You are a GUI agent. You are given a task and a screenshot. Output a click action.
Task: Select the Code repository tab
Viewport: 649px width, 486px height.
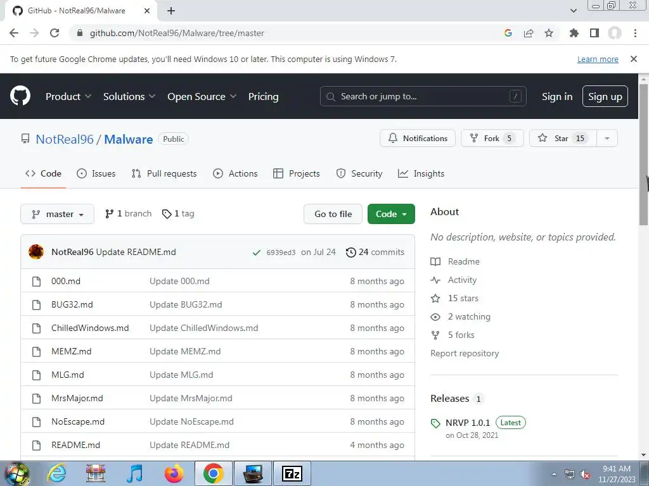pos(43,173)
